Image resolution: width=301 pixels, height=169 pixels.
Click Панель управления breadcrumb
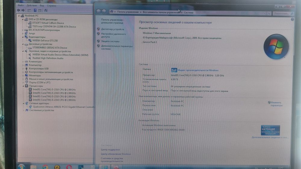pos(128,12)
